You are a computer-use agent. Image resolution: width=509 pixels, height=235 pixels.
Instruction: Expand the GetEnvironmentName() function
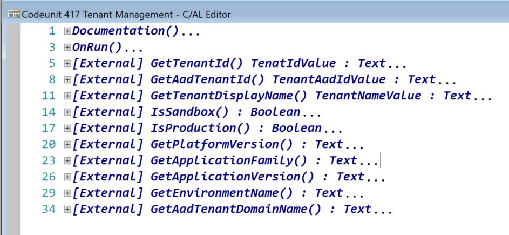tap(67, 193)
